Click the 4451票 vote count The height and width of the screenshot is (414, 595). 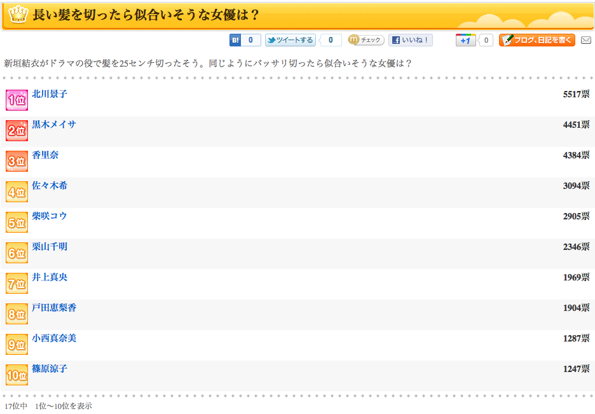point(576,125)
